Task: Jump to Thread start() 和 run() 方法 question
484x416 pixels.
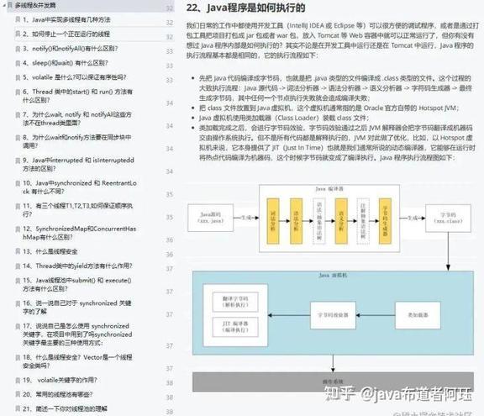Action: click(77, 96)
